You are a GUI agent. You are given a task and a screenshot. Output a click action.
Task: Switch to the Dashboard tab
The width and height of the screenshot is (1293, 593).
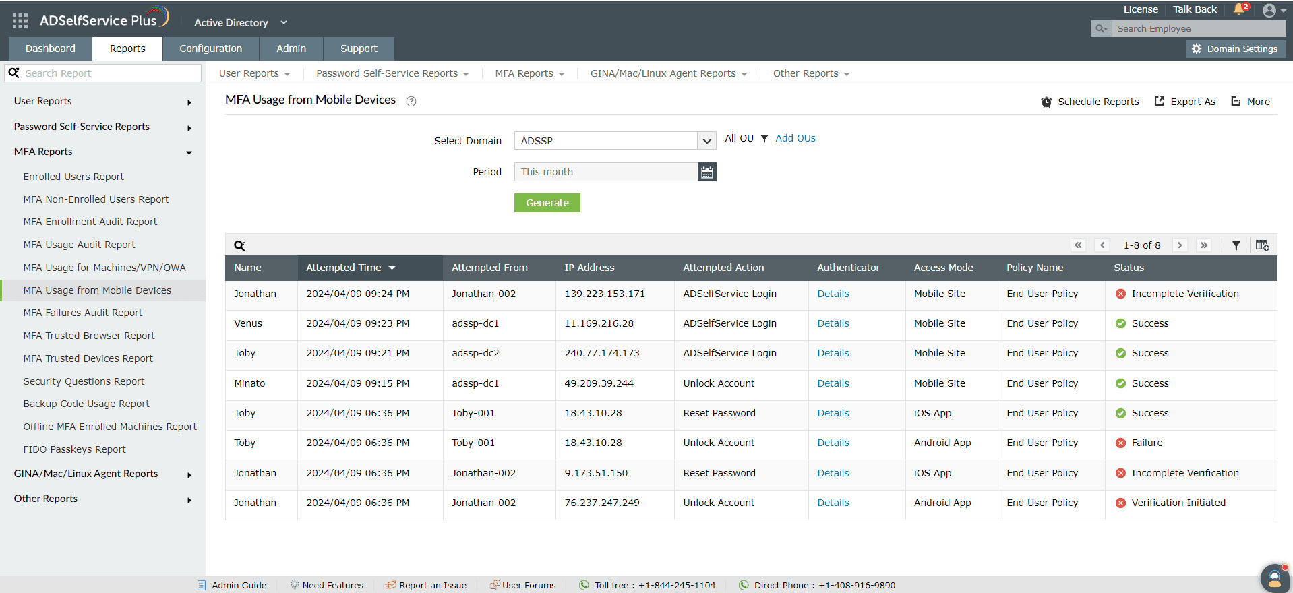[x=51, y=49]
